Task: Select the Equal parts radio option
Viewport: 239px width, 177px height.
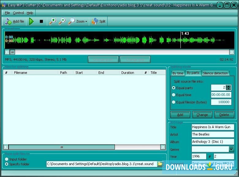Action: pos(174,88)
